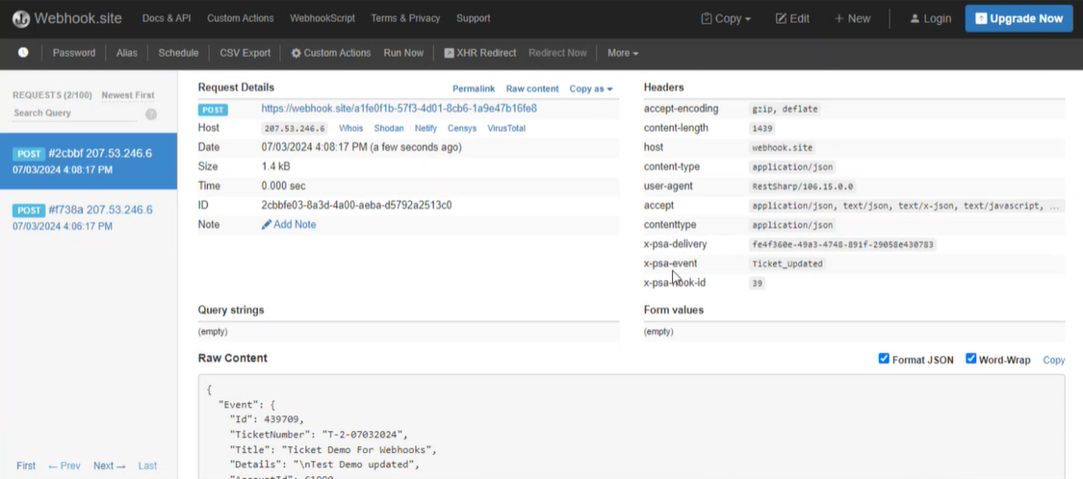This screenshot has width=1083, height=479.
Task: Open the Raw content link
Action: [x=531, y=88]
